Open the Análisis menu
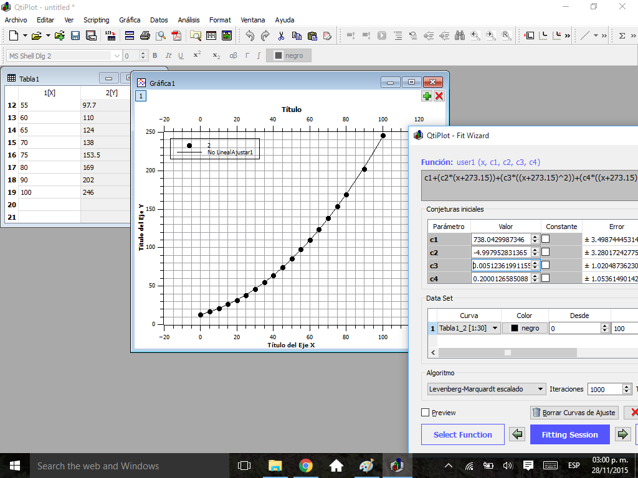 point(189,20)
